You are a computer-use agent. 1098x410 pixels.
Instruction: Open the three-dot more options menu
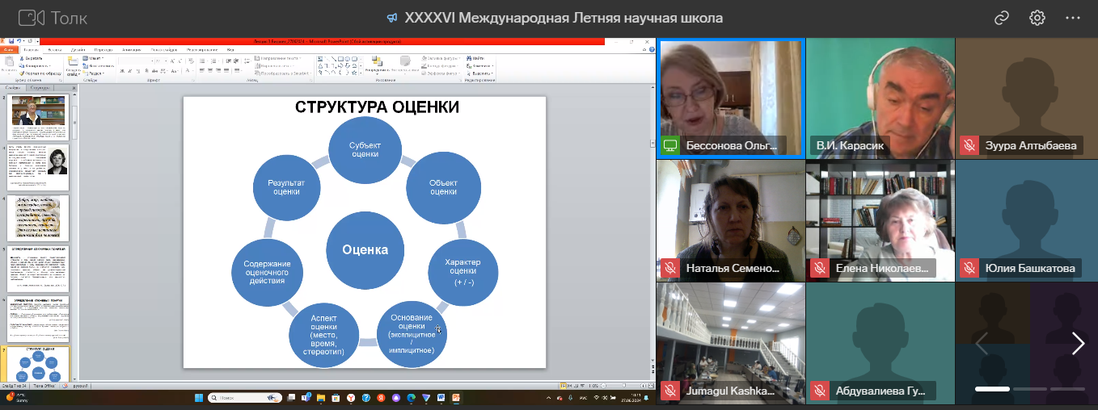pos(1073,18)
